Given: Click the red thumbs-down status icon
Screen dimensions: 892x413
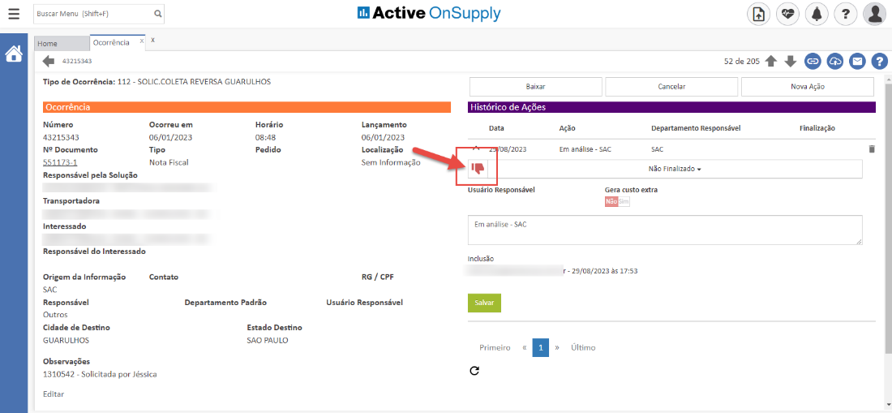Looking at the screenshot, I should 478,169.
